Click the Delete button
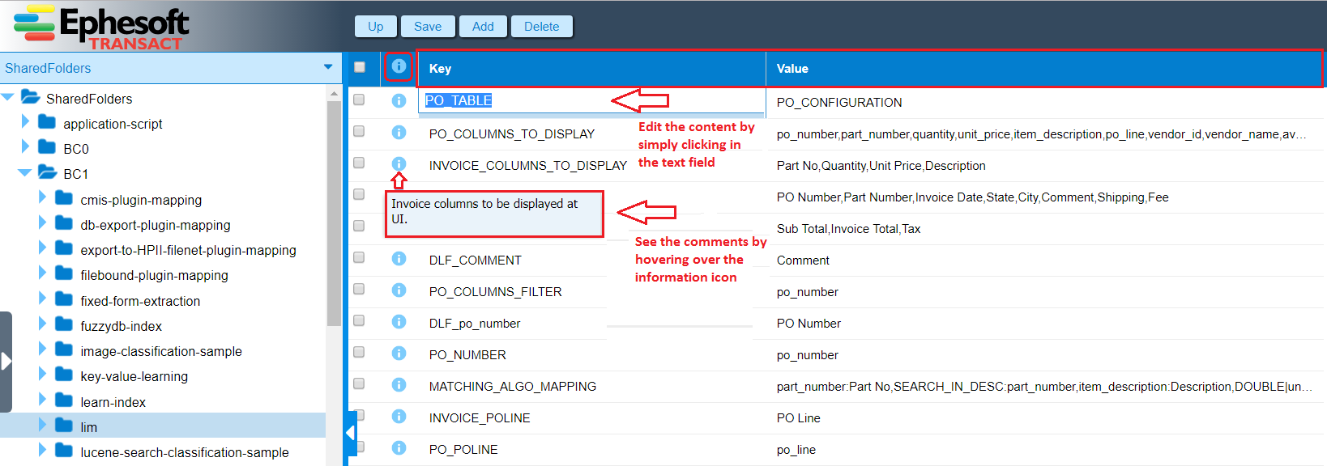Viewport: 1327px width, 466px height. pyautogui.click(x=541, y=27)
